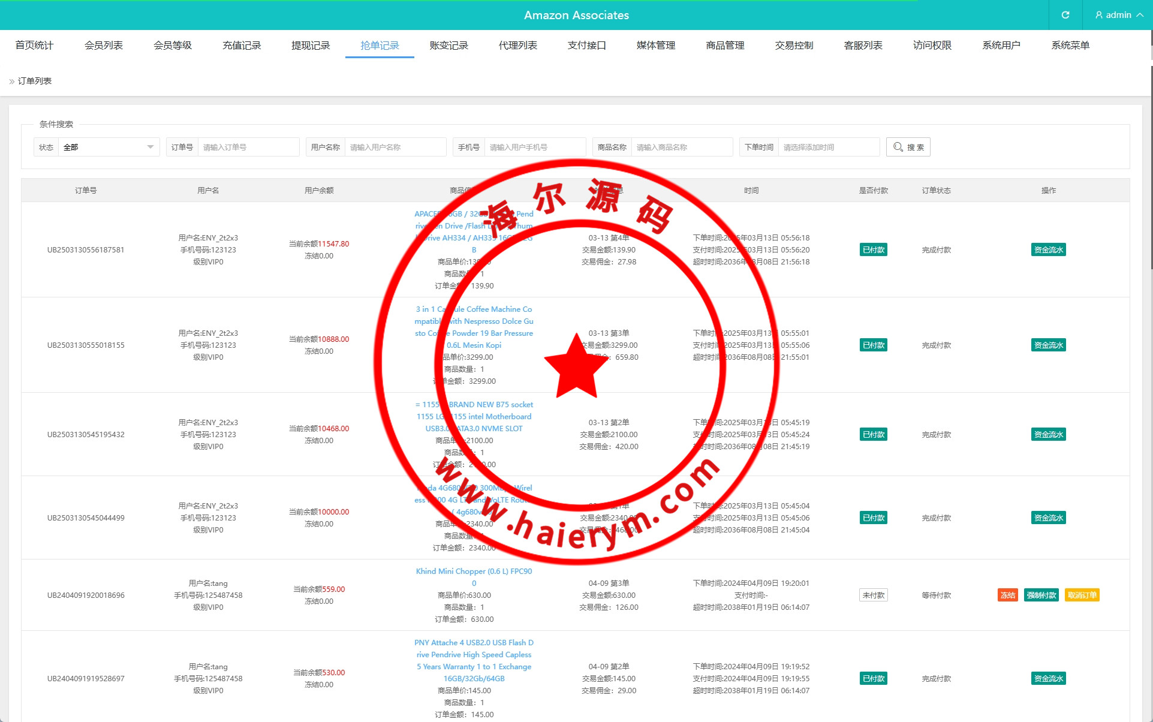Switch to the 会员列表 tab

[103, 45]
